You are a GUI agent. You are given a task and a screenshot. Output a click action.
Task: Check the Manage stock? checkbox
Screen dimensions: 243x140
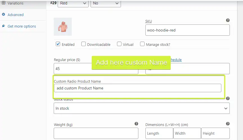click(142, 44)
